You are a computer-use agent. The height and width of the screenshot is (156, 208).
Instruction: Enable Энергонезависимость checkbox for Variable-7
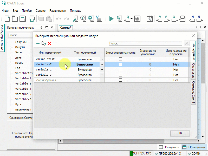coord(120,64)
